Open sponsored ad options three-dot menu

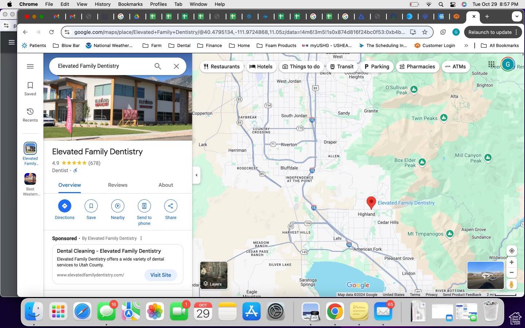coord(141,238)
